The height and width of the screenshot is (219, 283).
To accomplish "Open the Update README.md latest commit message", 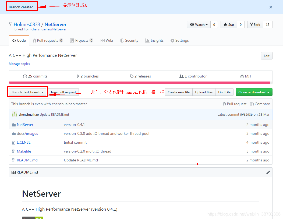I will [54, 114].
